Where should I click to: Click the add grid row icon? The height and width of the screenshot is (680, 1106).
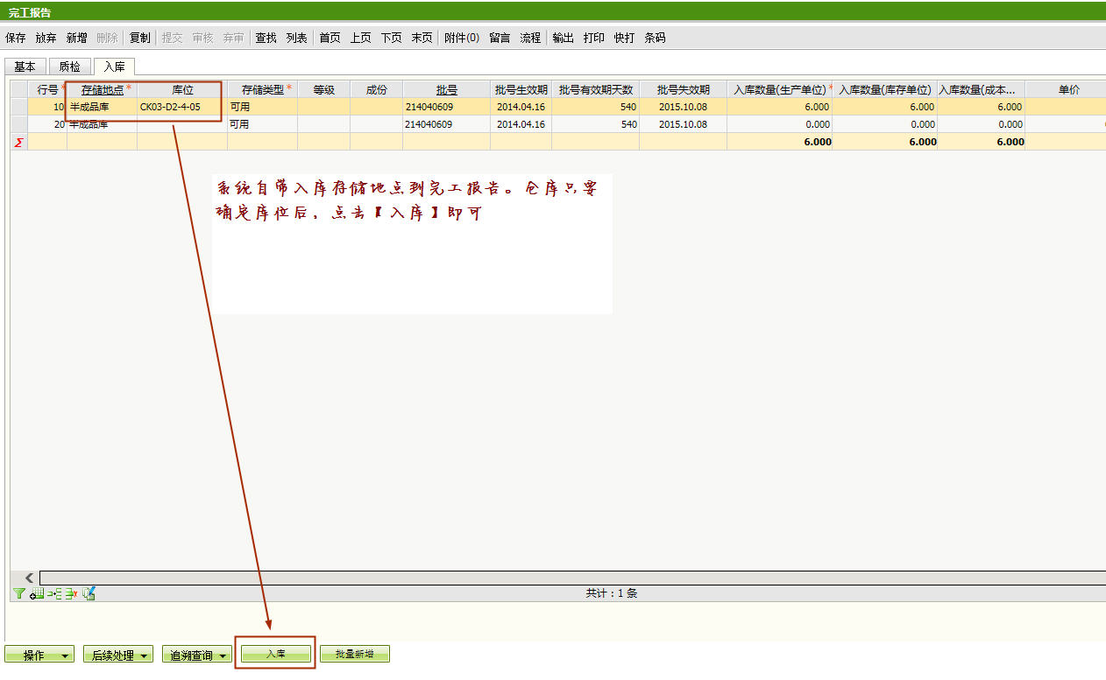point(37,593)
